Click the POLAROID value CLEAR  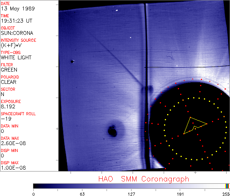click(8, 82)
